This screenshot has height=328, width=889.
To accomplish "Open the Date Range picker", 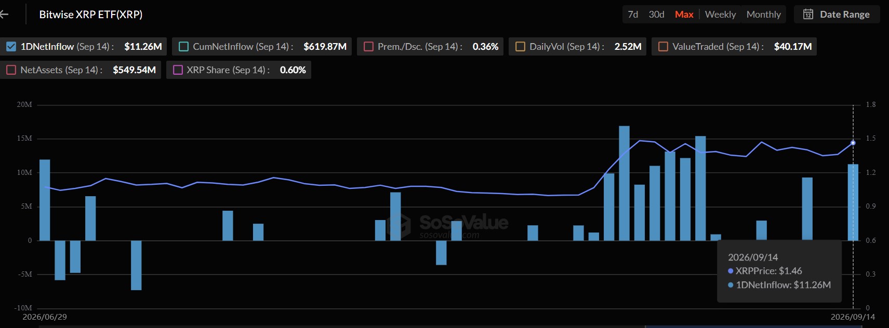I will (x=837, y=15).
